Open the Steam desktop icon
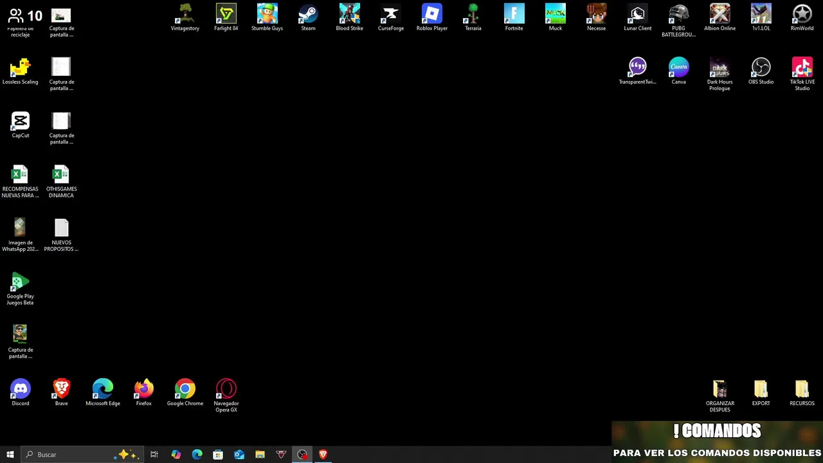The width and height of the screenshot is (823, 463). [309, 17]
